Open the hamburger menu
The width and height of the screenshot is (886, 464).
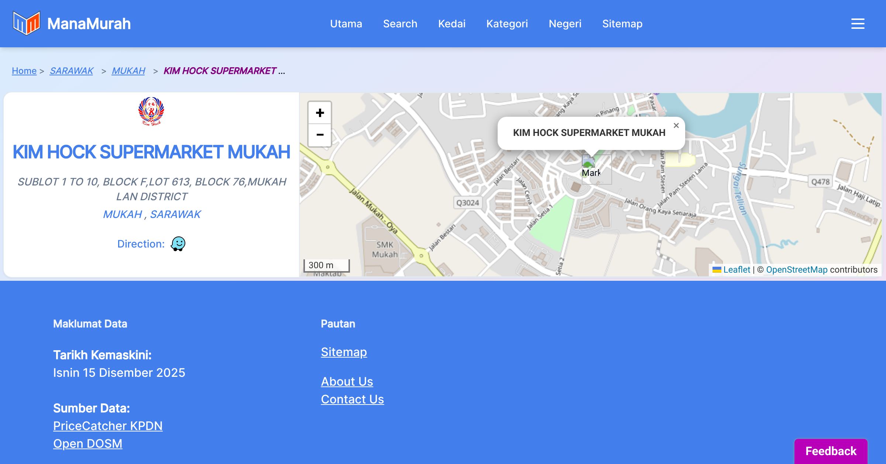point(858,24)
